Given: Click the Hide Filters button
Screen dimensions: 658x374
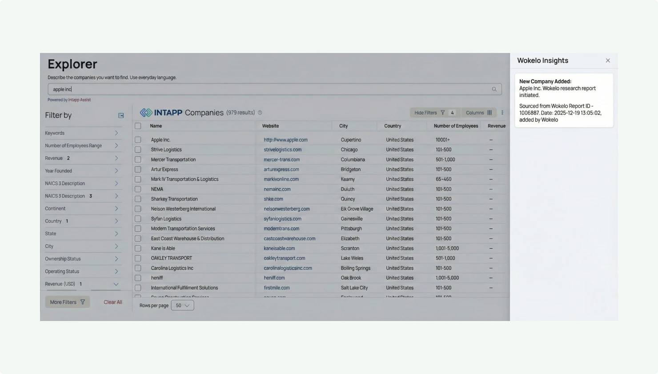Looking at the screenshot, I should coord(435,113).
